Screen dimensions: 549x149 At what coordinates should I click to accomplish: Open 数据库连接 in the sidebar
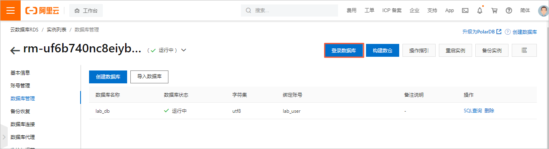(23, 124)
